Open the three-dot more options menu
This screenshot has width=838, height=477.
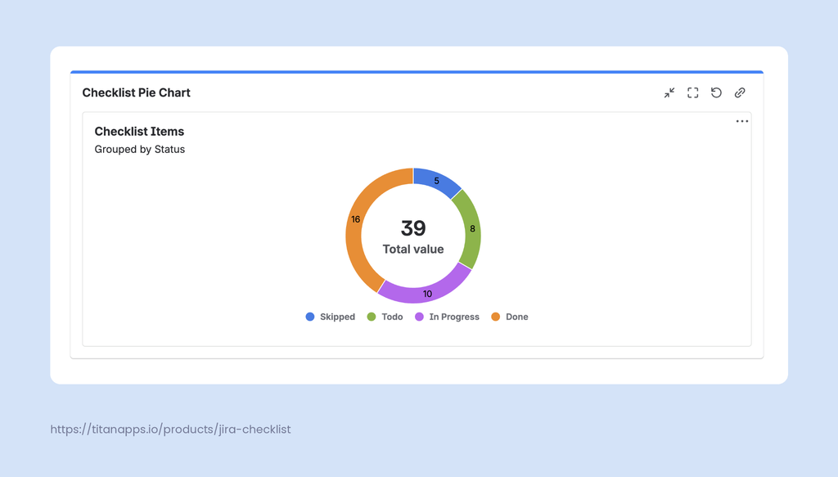coord(741,121)
